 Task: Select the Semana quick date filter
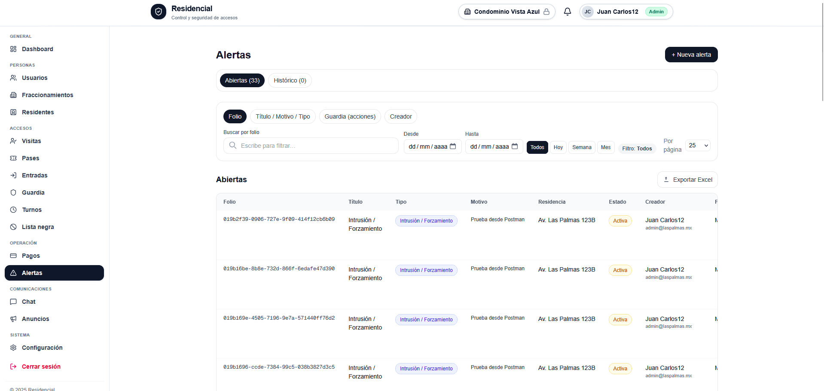582,147
